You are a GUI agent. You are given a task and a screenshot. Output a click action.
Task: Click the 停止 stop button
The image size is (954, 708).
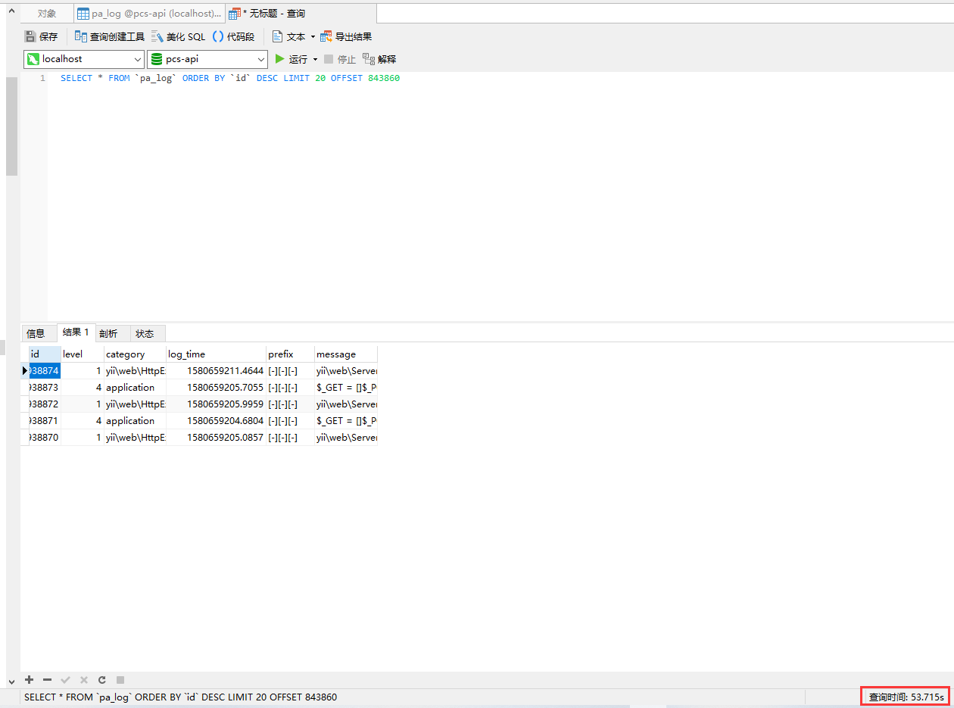pos(340,59)
